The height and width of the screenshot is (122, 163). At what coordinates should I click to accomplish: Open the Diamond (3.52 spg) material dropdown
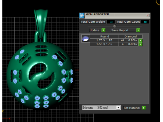[x=118, y=108]
